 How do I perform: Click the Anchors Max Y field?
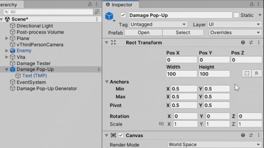pyautogui.click(x=217, y=97)
